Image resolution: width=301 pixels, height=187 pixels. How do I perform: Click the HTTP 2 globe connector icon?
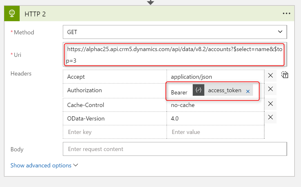coord(12,13)
